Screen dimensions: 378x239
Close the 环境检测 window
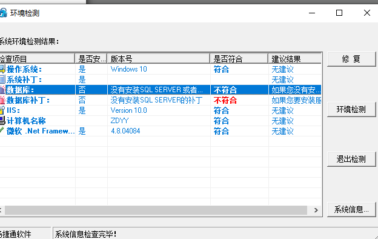[367, 13]
